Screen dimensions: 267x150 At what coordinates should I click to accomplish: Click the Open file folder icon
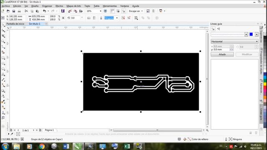(x=8, y=11)
